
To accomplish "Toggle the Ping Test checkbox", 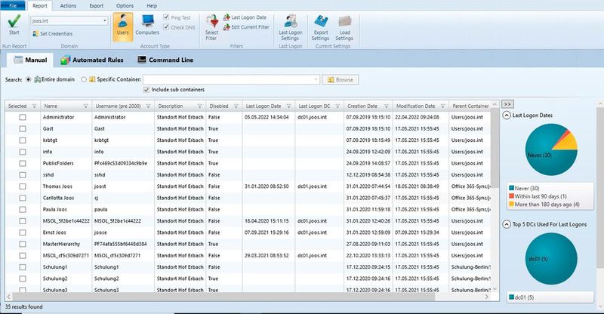I will pyautogui.click(x=166, y=18).
